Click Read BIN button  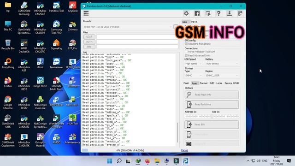tap(212, 125)
